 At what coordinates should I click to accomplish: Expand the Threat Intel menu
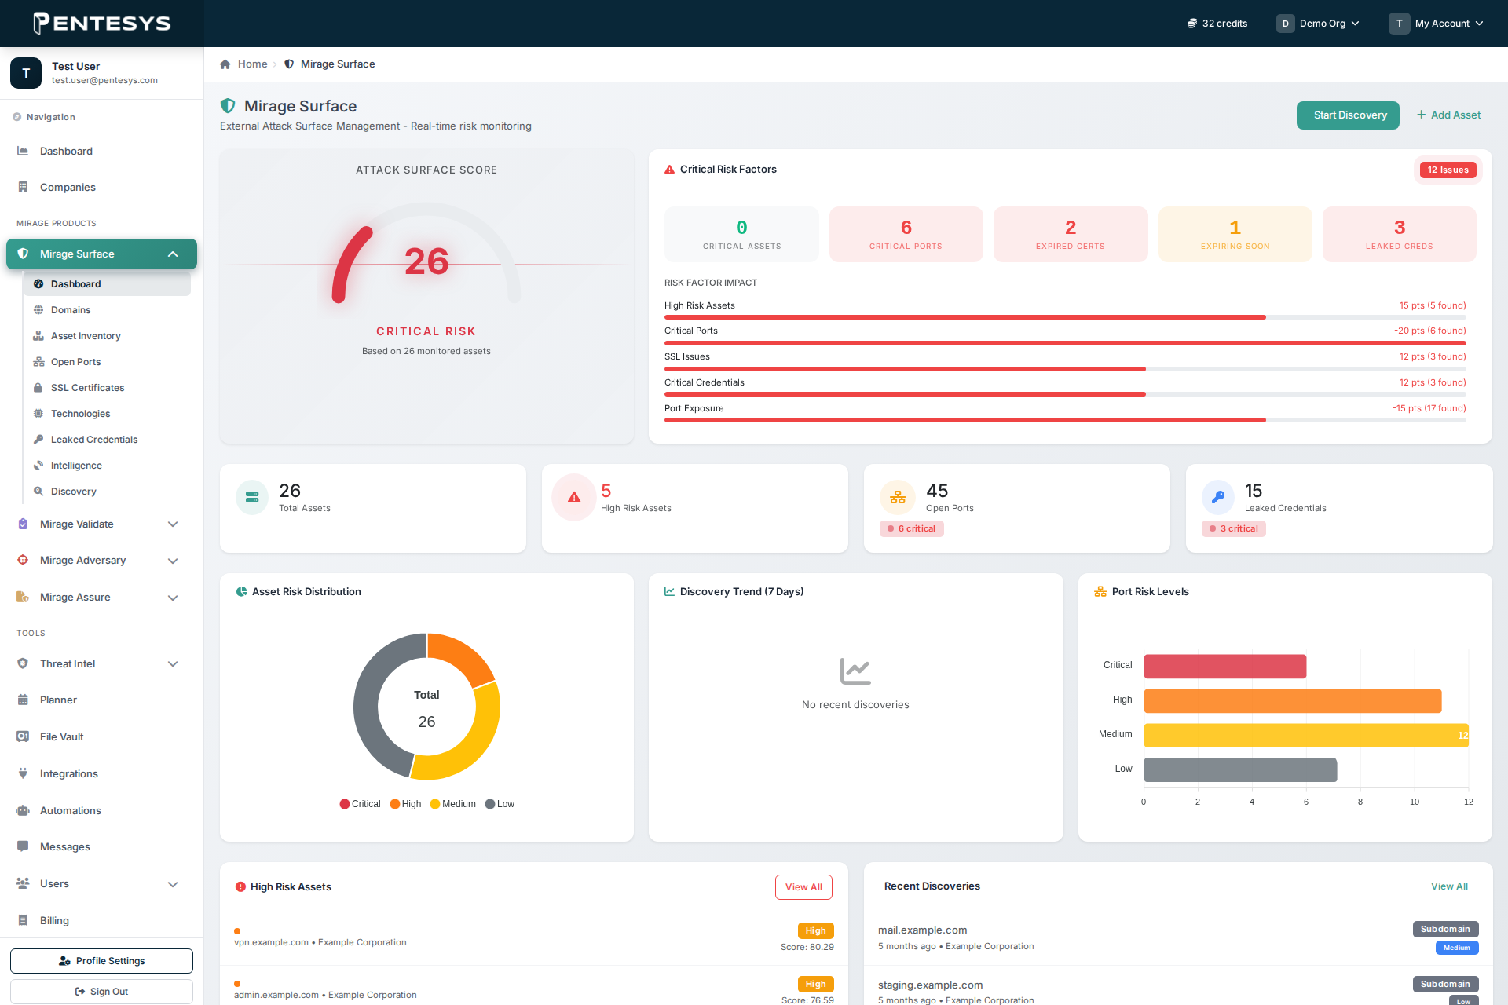point(173,663)
